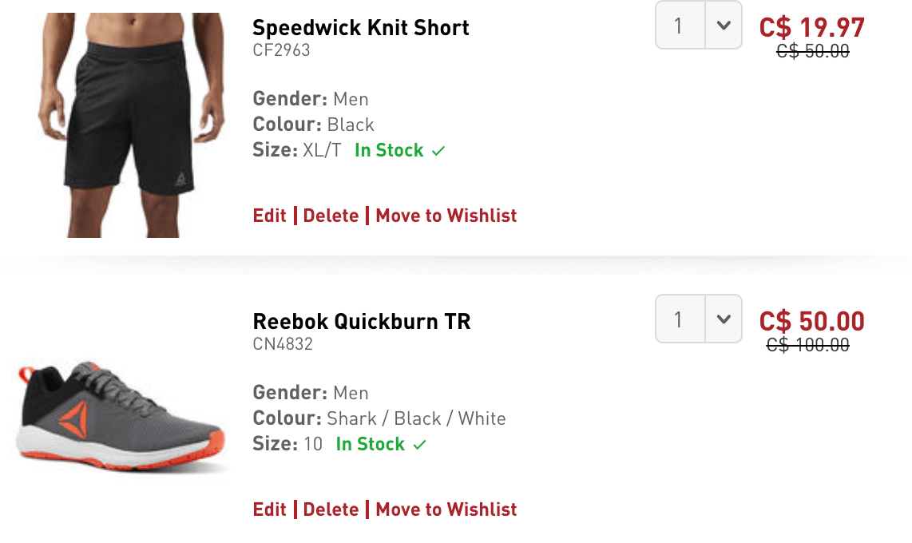Click the product code CF2963
912x543 pixels.
click(281, 50)
